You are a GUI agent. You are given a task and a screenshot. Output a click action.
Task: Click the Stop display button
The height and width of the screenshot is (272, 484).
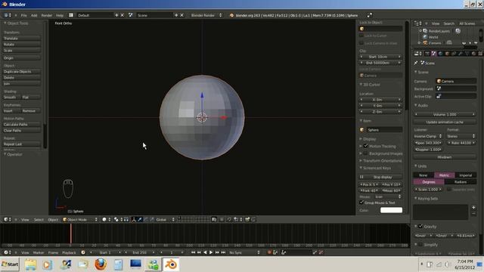pos(380,177)
